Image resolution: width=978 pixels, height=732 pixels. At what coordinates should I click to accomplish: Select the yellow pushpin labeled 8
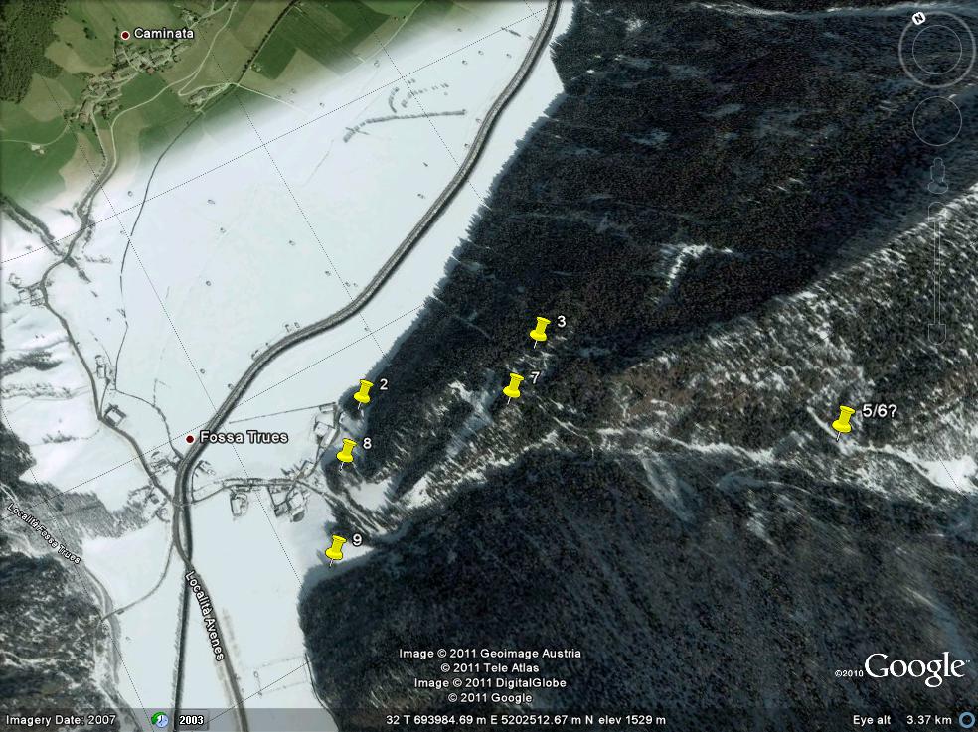pyautogui.click(x=346, y=452)
